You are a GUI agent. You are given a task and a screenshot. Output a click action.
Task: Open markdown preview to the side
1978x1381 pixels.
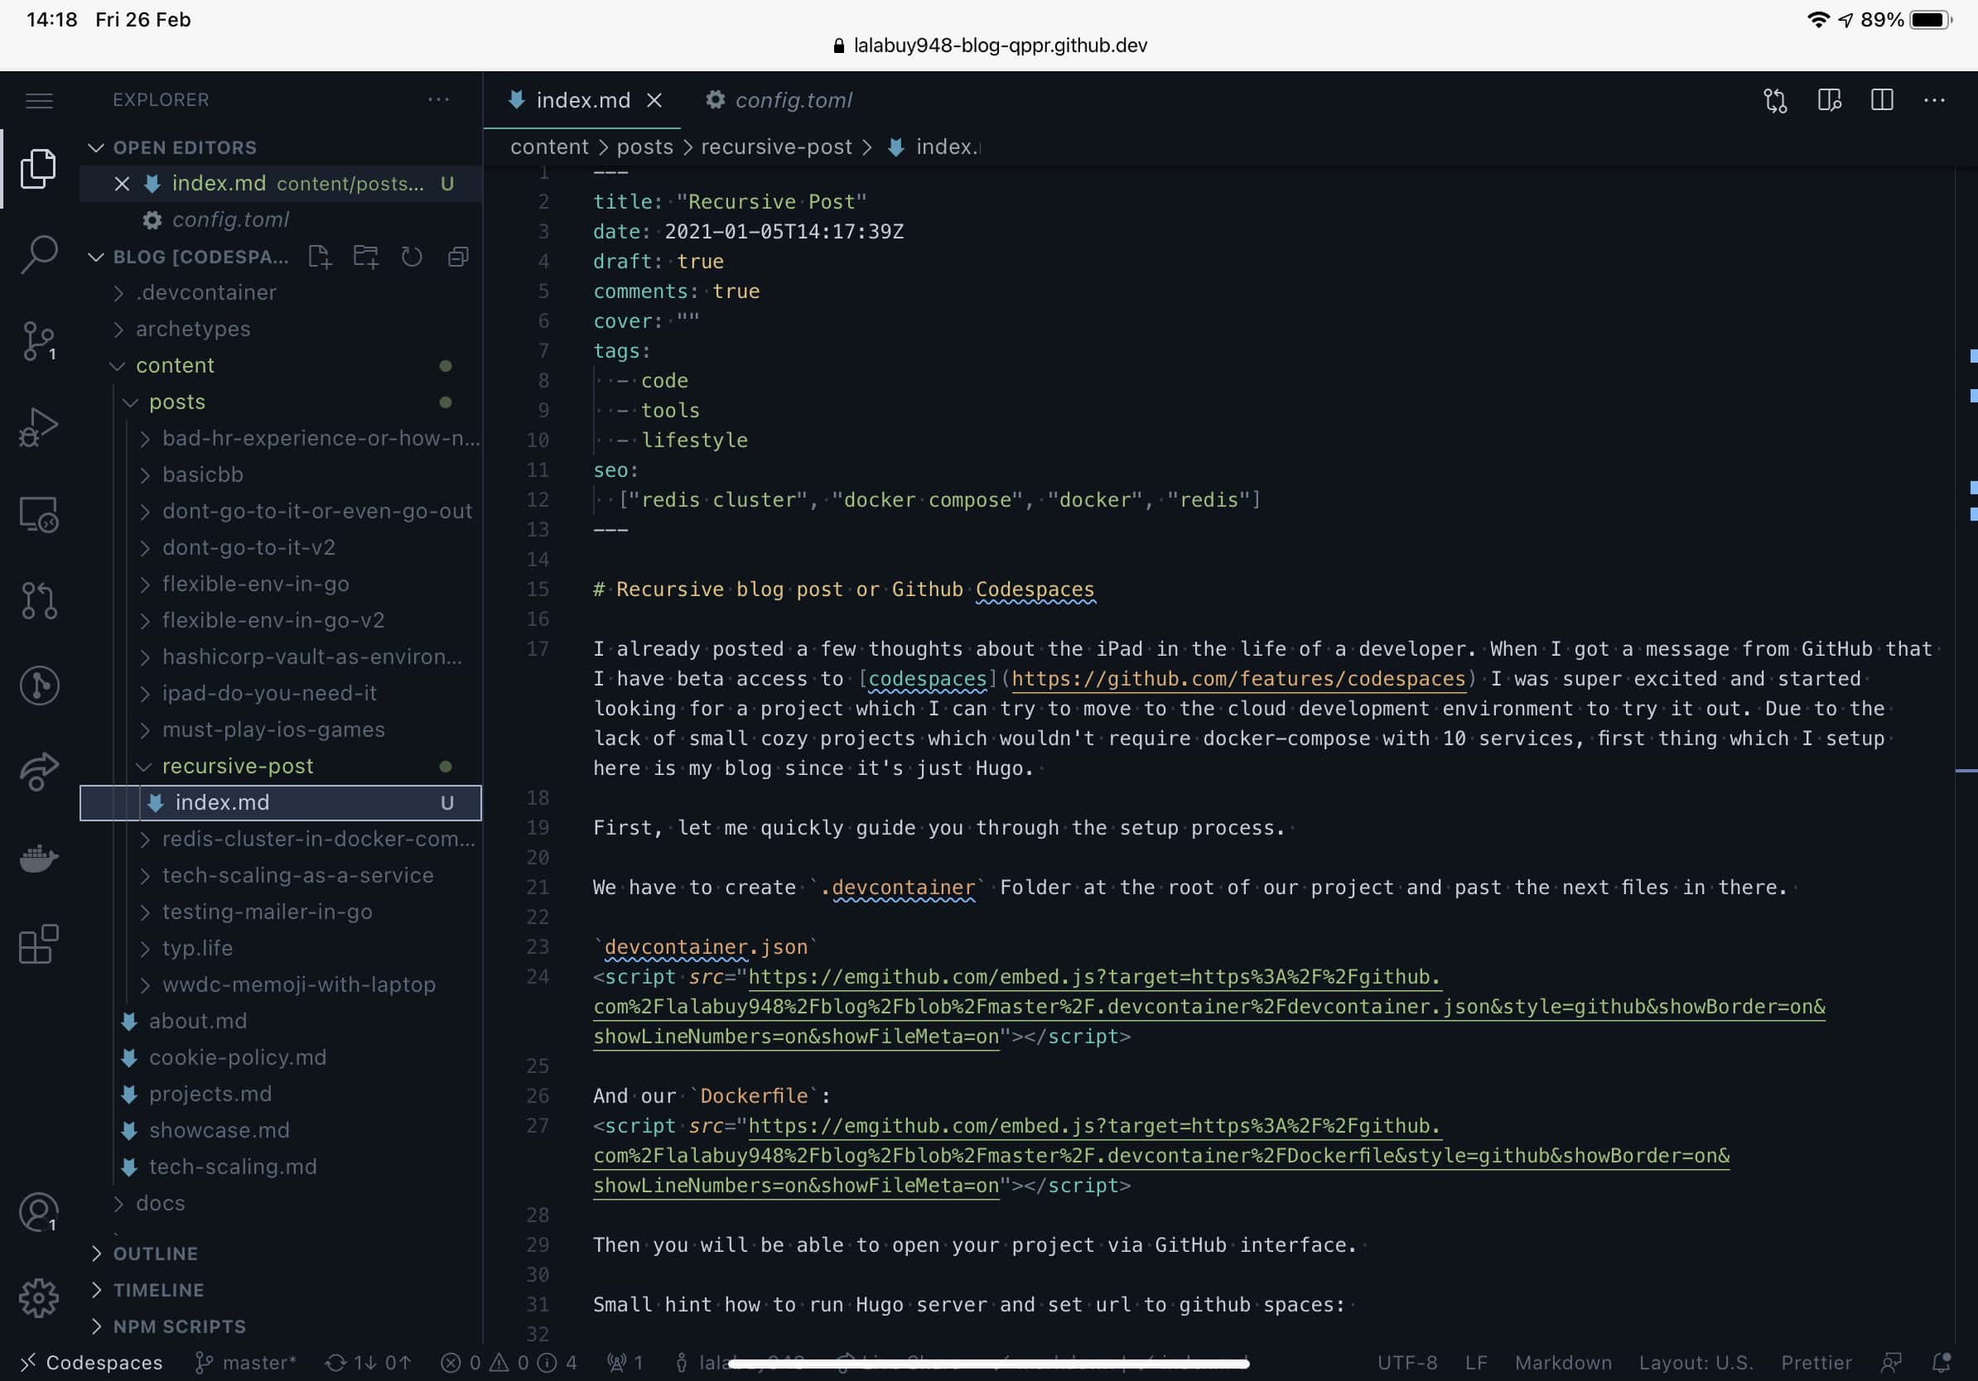pos(1829,101)
